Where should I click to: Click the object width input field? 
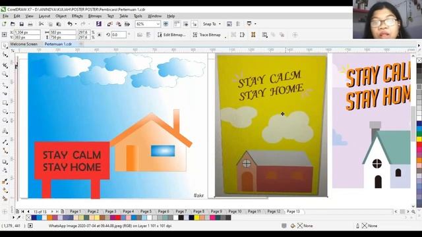[63, 32]
